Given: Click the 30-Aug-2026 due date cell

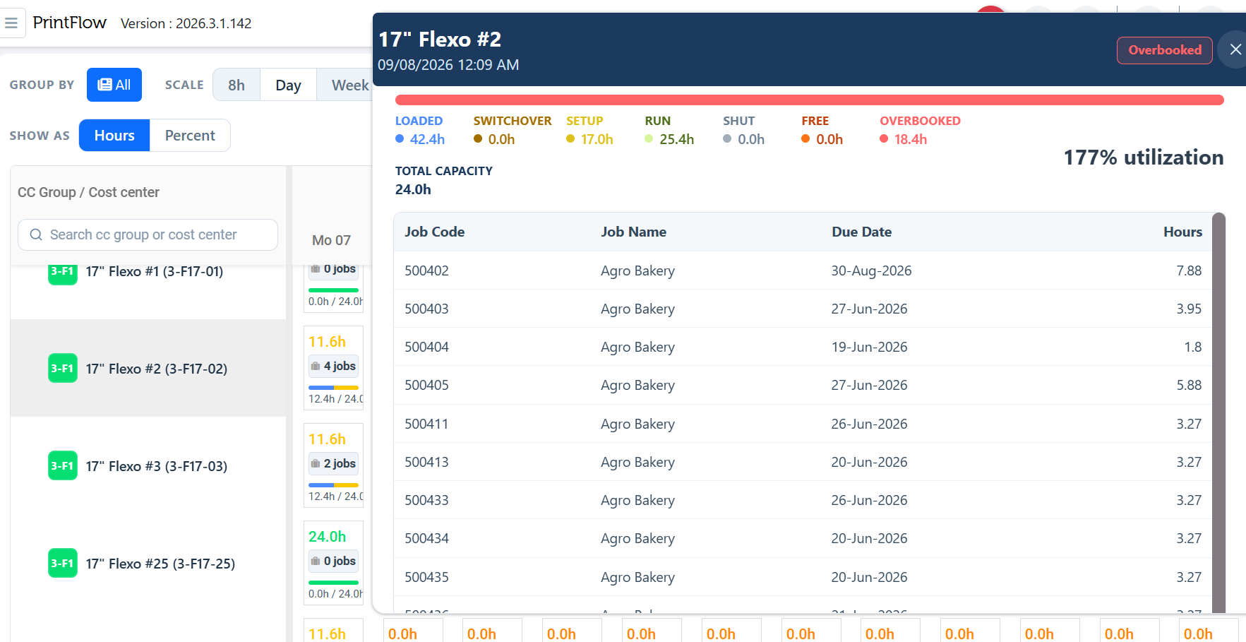Looking at the screenshot, I should coord(871,271).
